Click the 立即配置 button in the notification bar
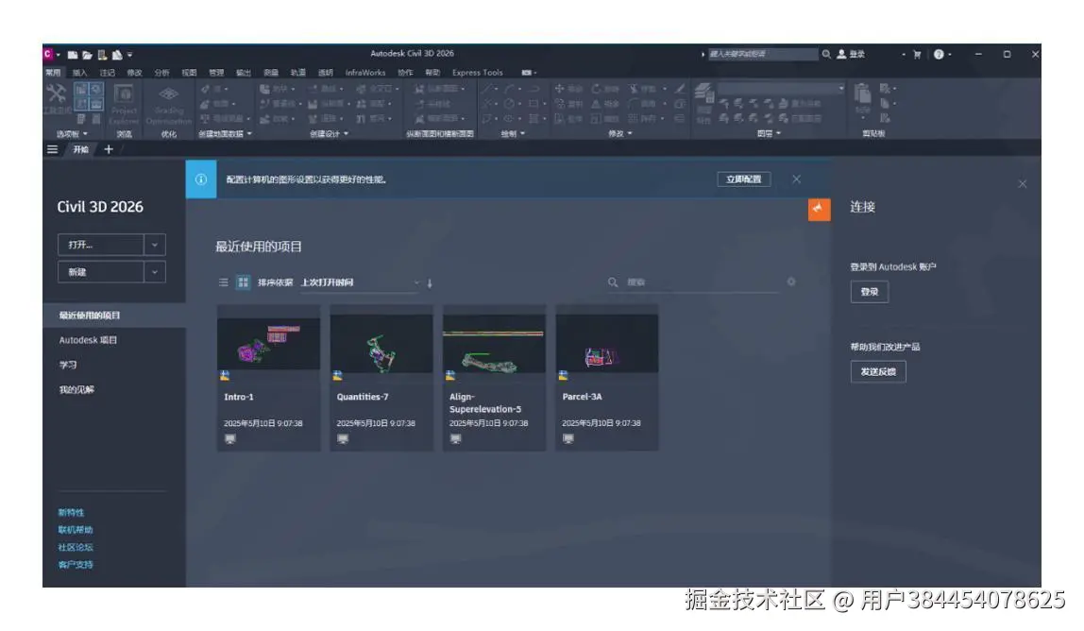This screenshot has width=1084, height=631. click(x=743, y=179)
